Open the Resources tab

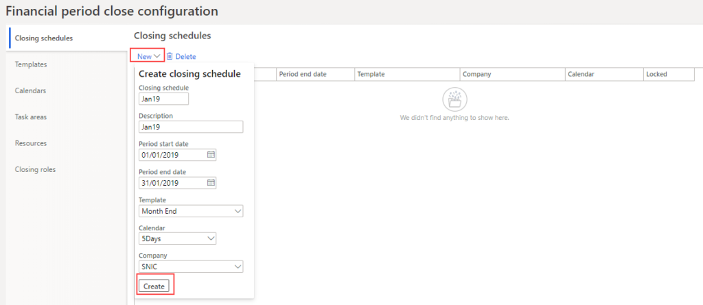(31, 143)
